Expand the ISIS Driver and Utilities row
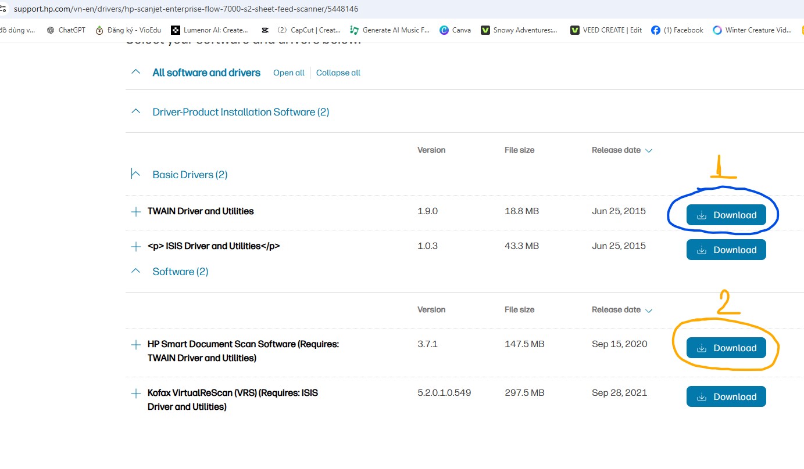804x469 pixels. (136, 247)
